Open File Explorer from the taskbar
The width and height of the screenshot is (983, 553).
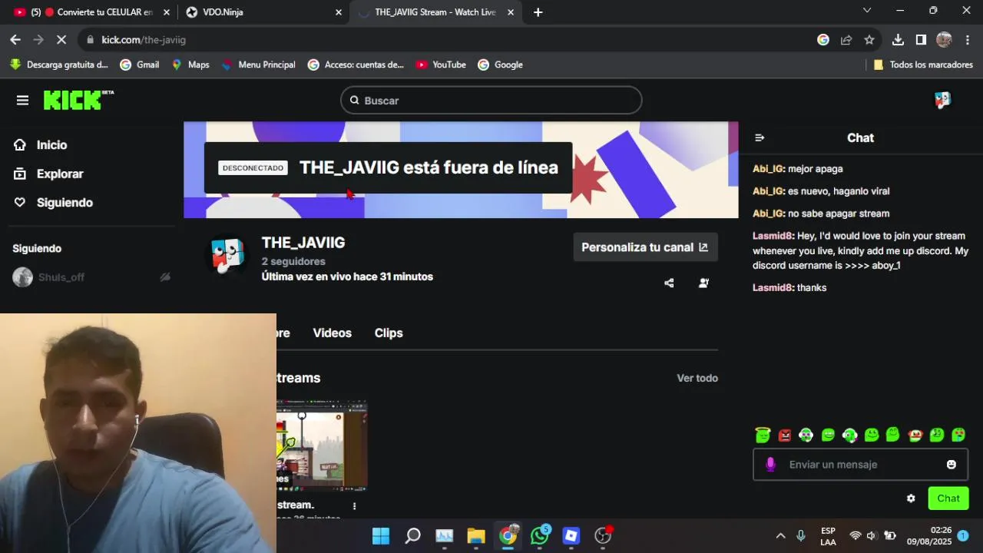[x=476, y=535]
